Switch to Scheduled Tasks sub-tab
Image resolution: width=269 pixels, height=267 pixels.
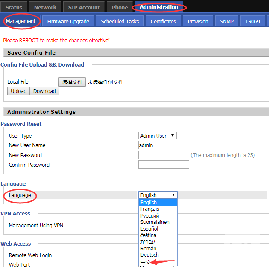click(x=120, y=21)
